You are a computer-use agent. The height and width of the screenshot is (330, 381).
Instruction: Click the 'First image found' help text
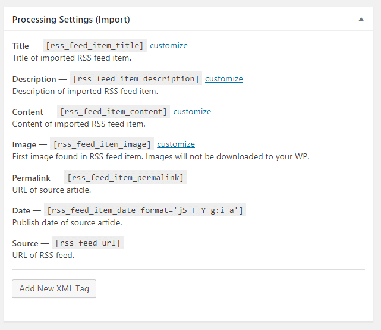point(160,157)
